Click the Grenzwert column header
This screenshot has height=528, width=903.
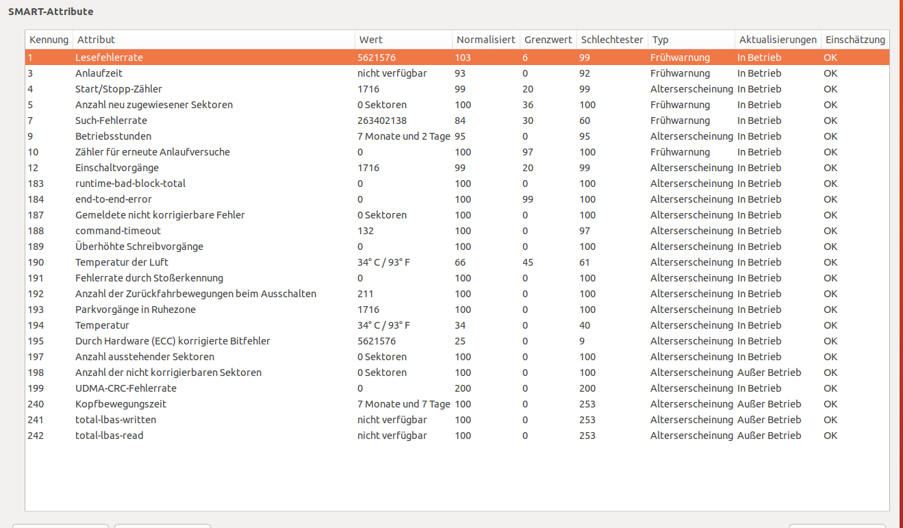pyautogui.click(x=548, y=40)
